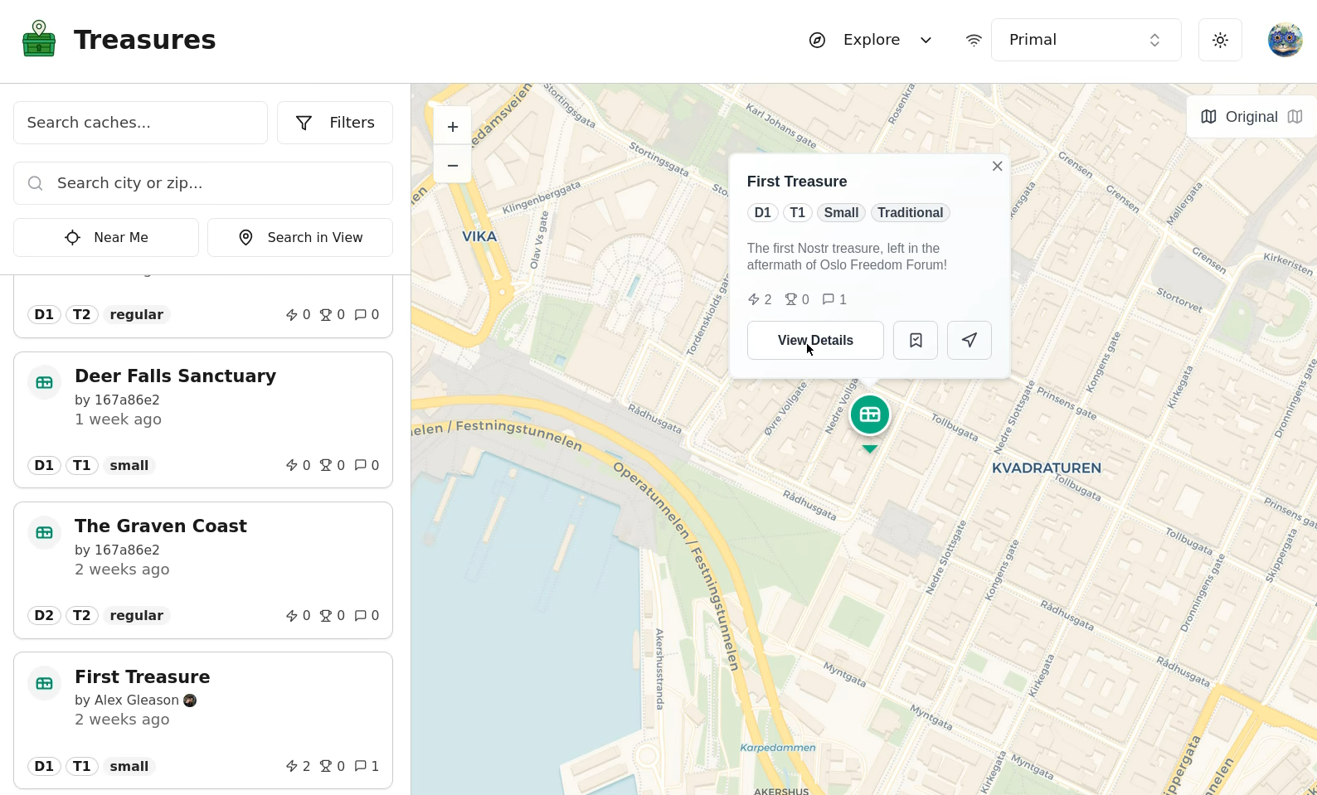Image resolution: width=1317 pixels, height=795 pixels.
Task: Click the treasure chest app logo
Action: click(x=39, y=40)
